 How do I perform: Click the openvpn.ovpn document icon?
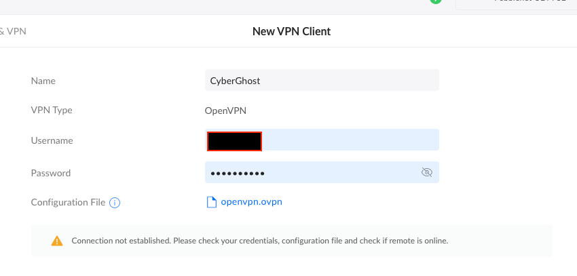tap(211, 202)
